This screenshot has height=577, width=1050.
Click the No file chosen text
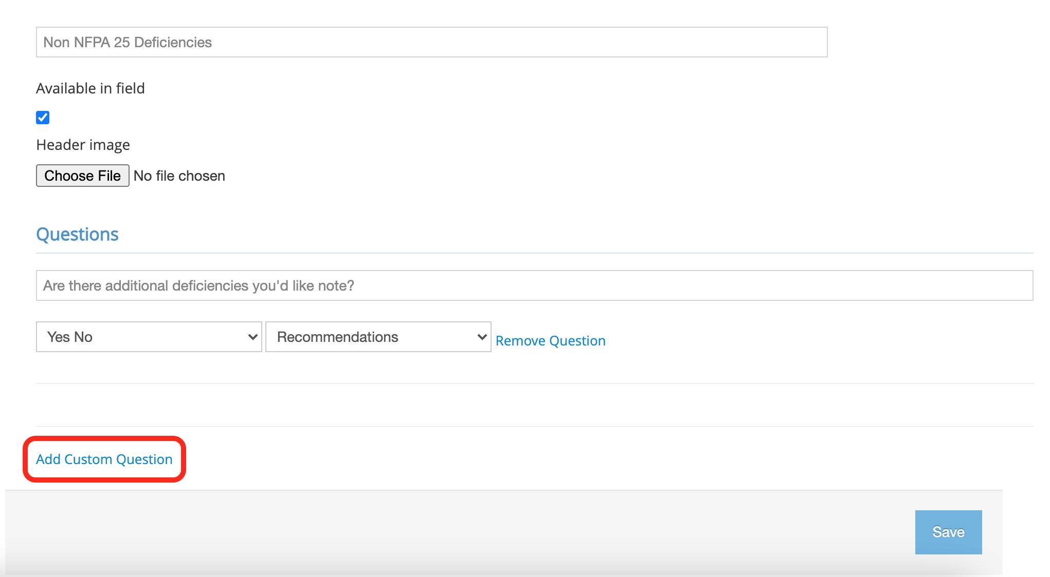click(179, 176)
